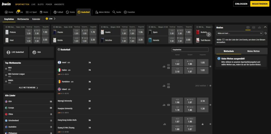271x134 pixels.
Task: Select USA in Alle Länder list
Action: 29,101
